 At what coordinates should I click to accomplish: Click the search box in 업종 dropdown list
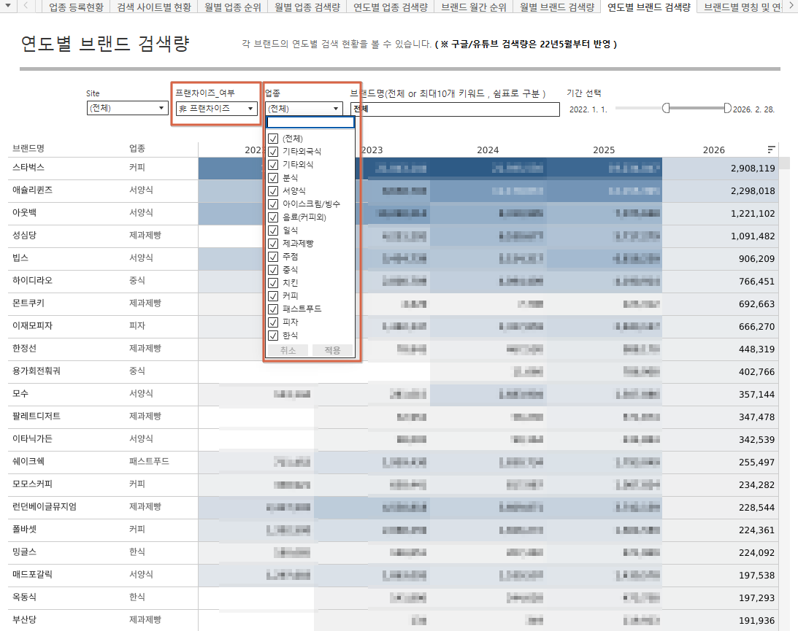pyautogui.click(x=310, y=123)
